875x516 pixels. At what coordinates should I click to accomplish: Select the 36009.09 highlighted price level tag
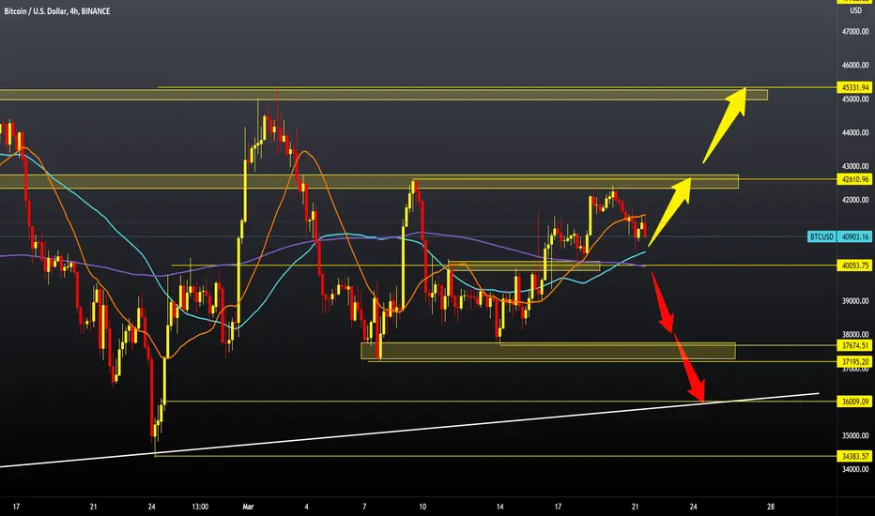(x=855, y=402)
